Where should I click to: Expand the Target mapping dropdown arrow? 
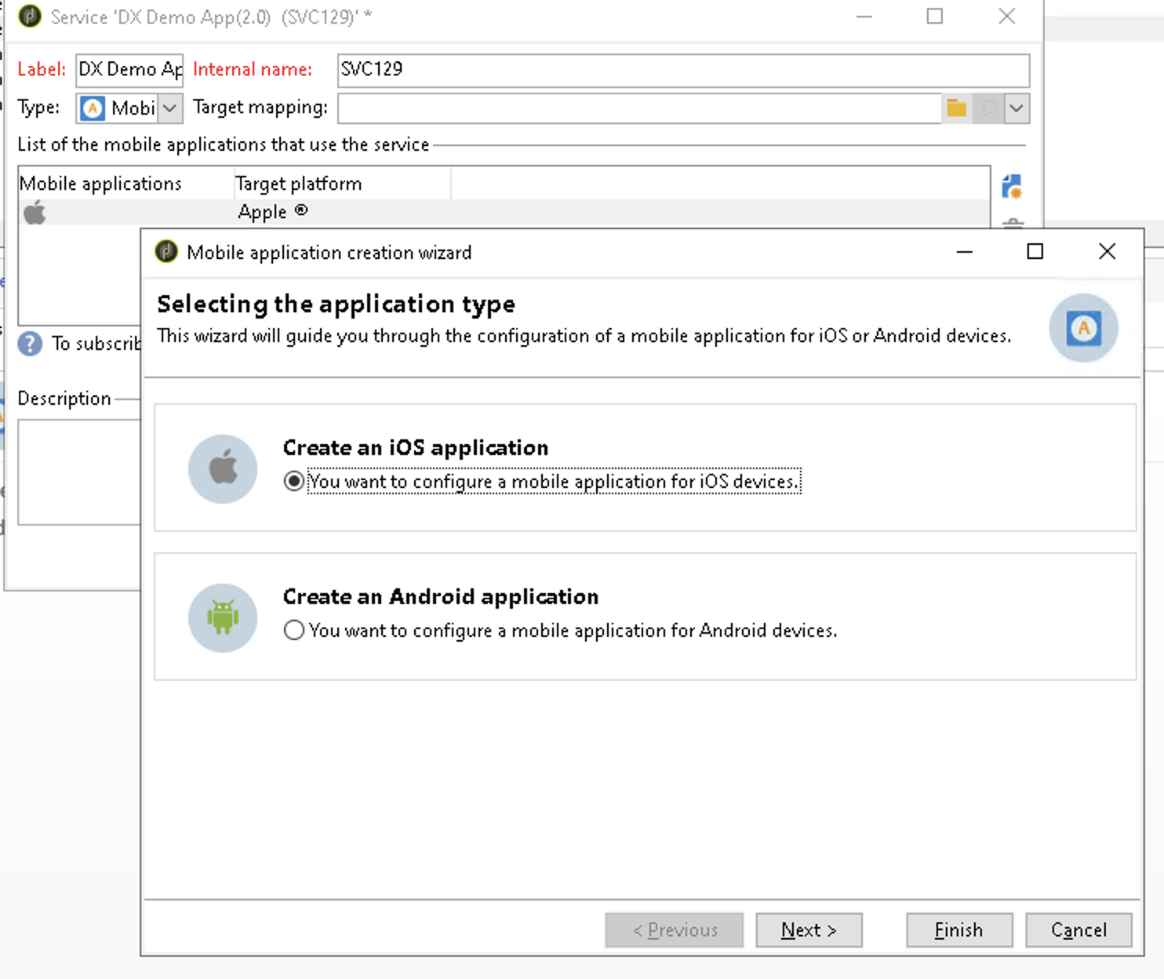[x=1017, y=108]
